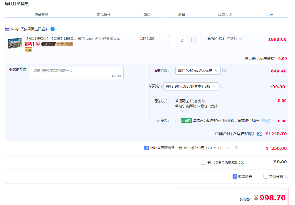Click the final payment ¥998.70

(270, 198)
